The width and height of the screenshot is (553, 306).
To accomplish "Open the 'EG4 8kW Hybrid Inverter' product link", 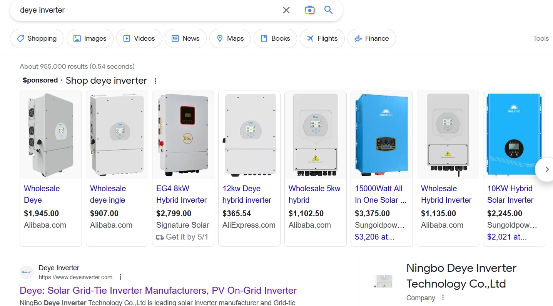I will pos(182,194).
